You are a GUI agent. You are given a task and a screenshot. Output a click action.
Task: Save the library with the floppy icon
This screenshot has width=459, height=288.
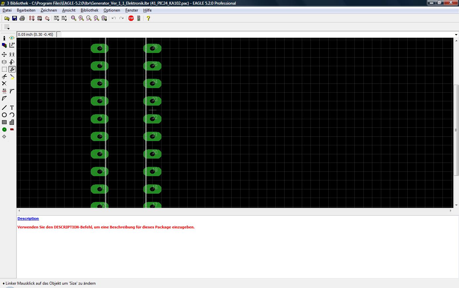[15, 18]
